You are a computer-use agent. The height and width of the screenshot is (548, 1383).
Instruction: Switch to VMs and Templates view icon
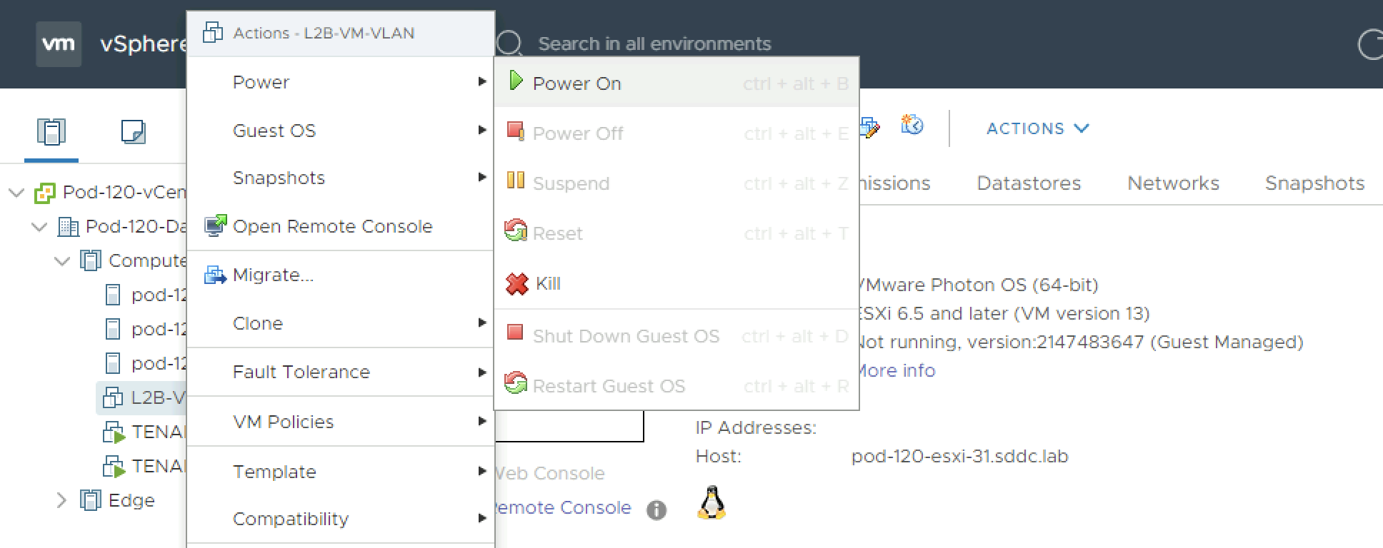[x=133, y=132]
